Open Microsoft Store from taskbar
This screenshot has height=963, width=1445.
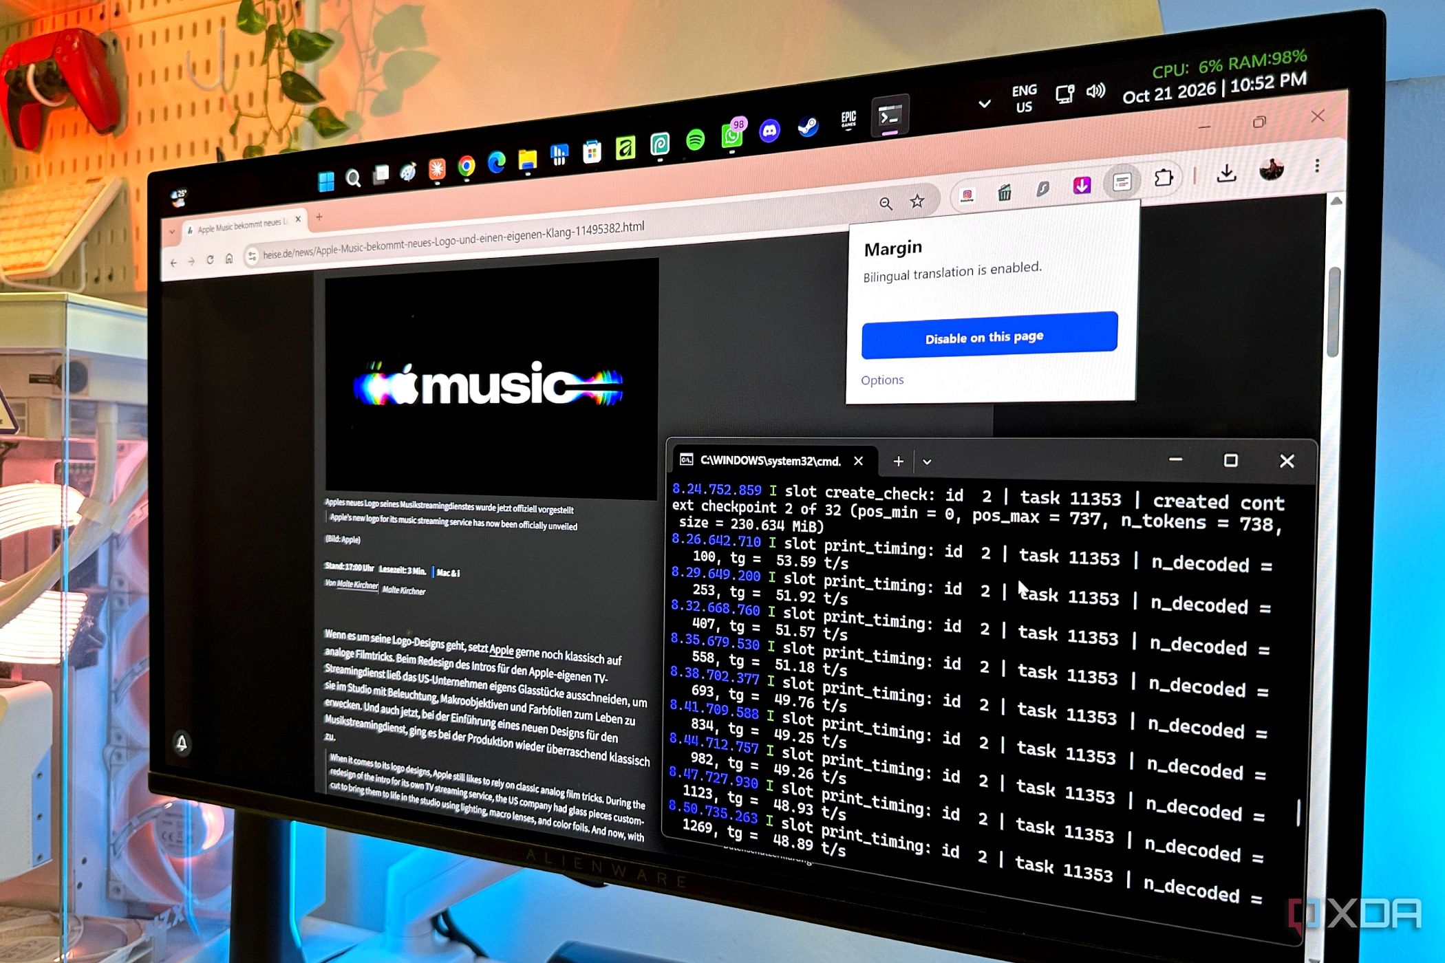[x=591, y=152]
